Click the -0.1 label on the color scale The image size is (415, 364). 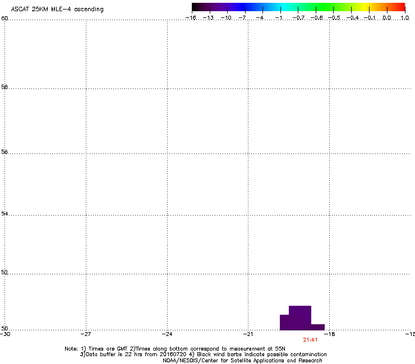370,18
